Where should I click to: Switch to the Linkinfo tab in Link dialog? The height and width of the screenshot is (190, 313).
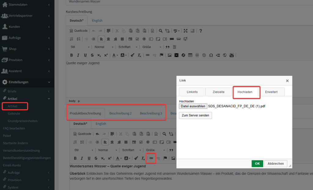tap(192, 92)
